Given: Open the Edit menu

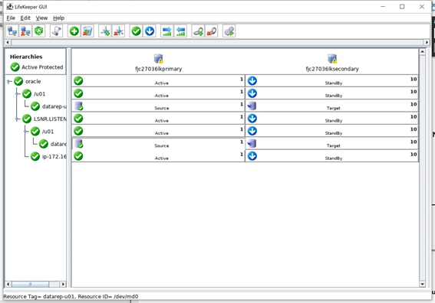Looking at the screenshot, I should pyautogui.click(x=25, y=18).
